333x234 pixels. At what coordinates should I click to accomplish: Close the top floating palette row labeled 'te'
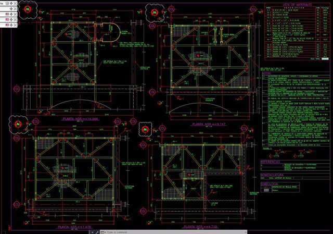(15, 3)
